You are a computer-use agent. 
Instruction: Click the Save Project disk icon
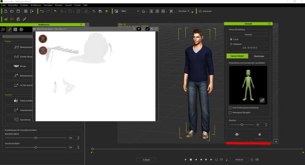(18, 11)
